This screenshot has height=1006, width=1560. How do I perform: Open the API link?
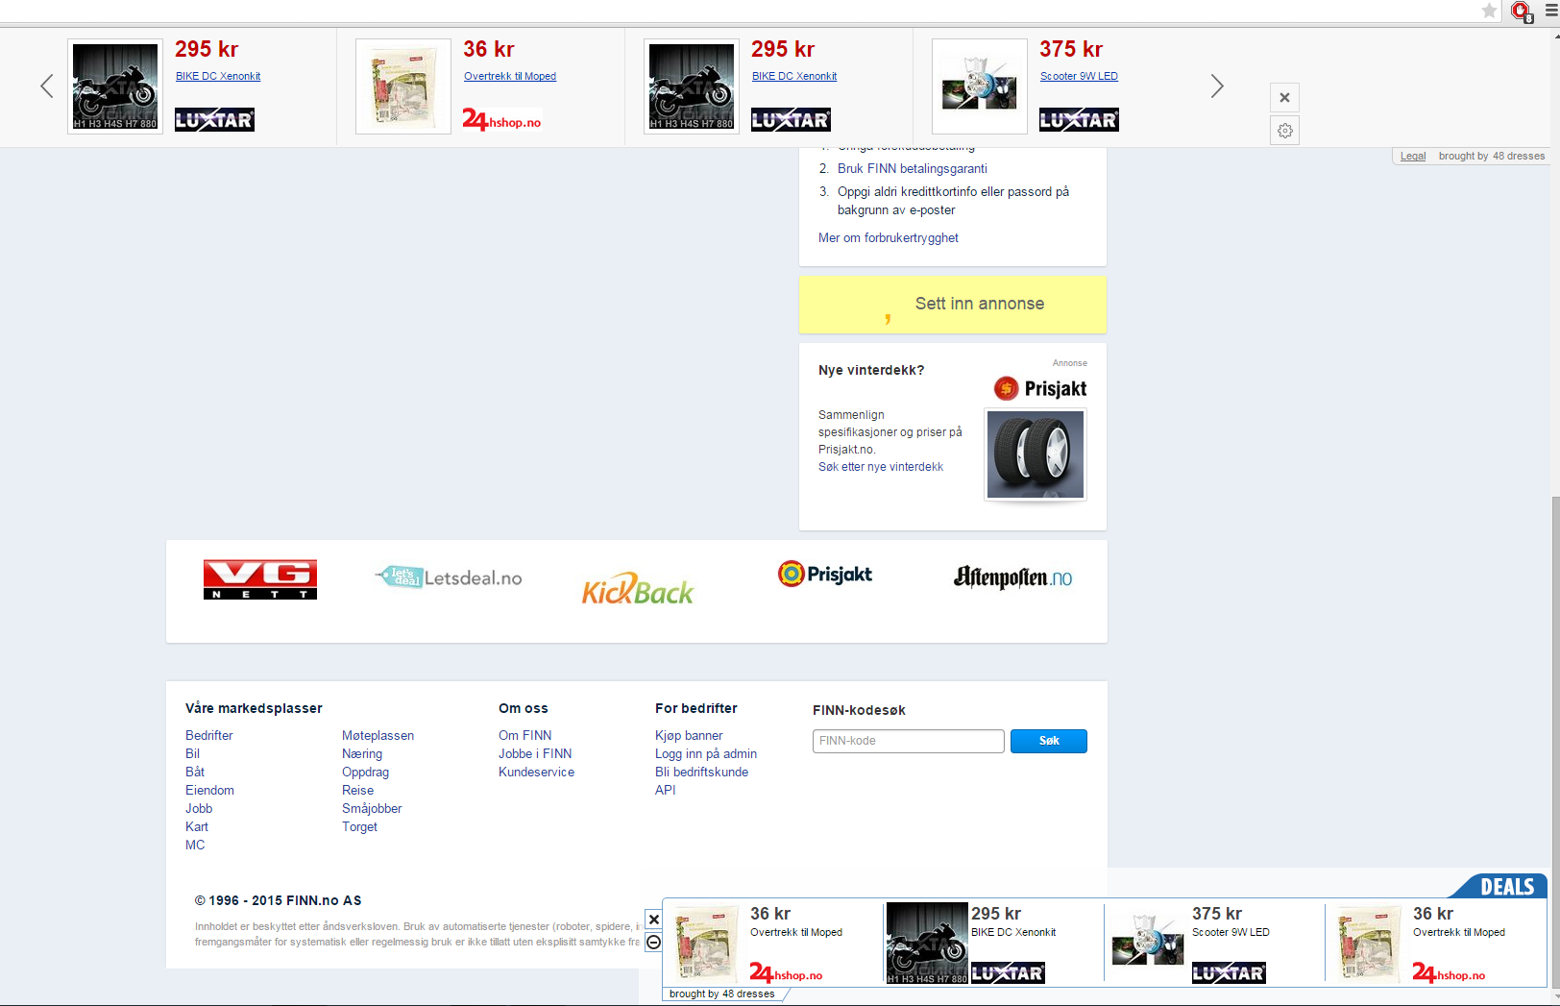tap(665, 790)
